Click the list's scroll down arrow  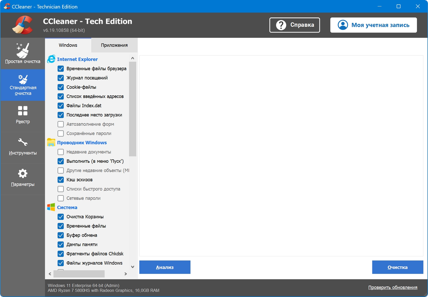pos(133,267)
